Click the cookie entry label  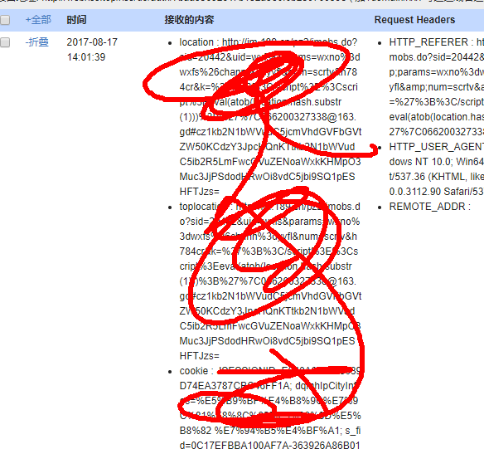[x=194, y=371]
